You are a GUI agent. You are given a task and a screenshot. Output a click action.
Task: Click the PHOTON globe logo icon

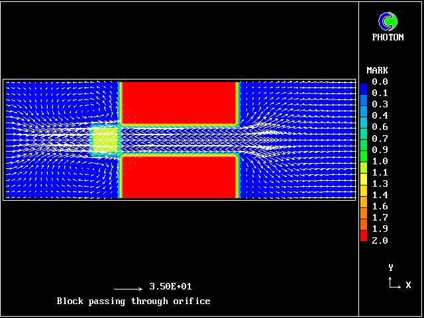point(388,21)
